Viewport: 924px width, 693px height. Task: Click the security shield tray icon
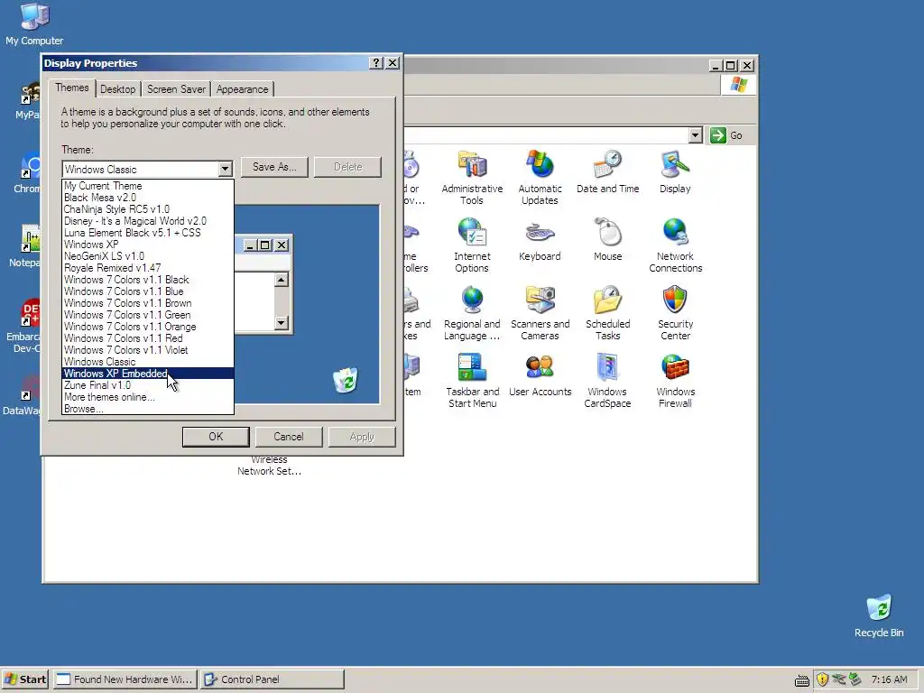coord(822,679)
